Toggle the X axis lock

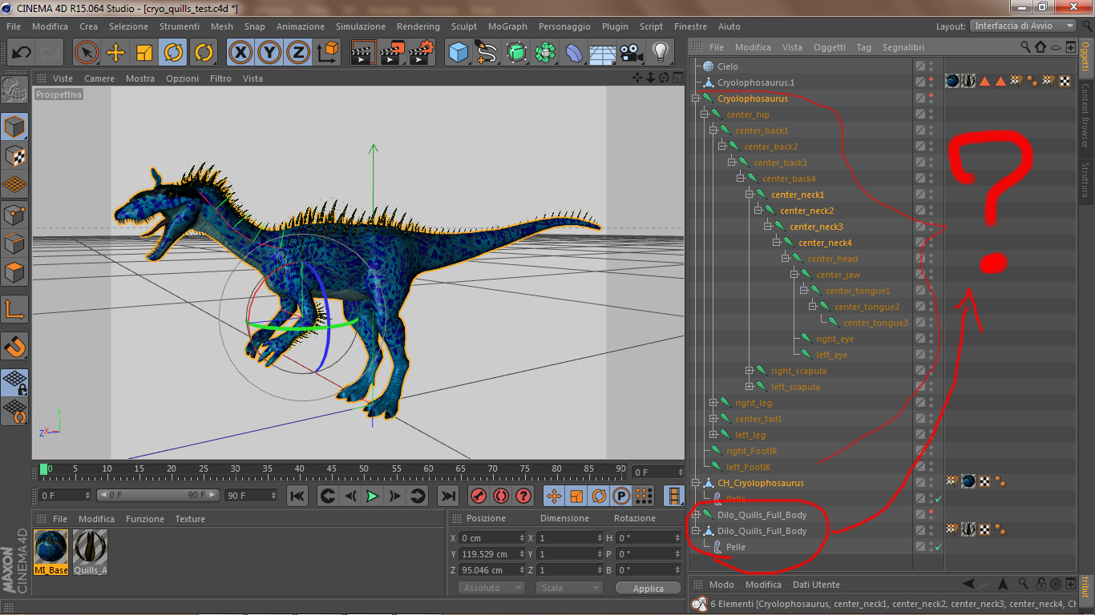click(240, 54)
